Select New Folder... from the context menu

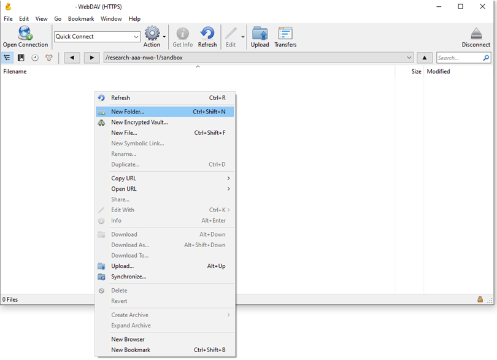(x=128, y=112)
